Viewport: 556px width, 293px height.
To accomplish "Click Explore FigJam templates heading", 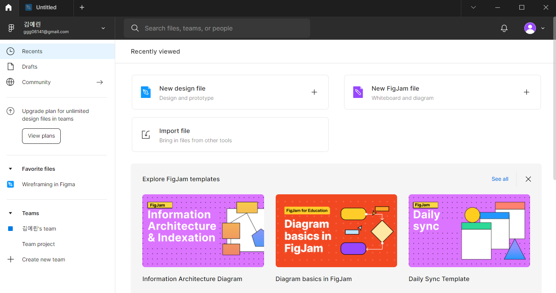I will [x=181, y=179].
